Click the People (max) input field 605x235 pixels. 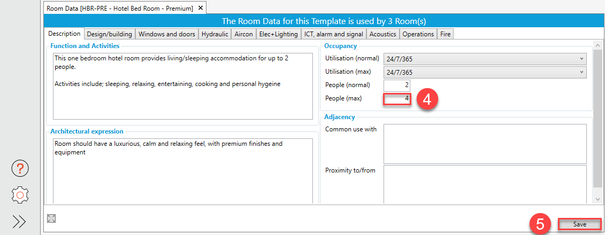click(x=396, y=99)
